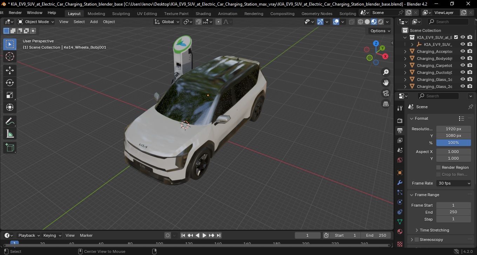
Task: Open the Modifiers properties tab
Action: pyautogui.click(x=399, y=182)
